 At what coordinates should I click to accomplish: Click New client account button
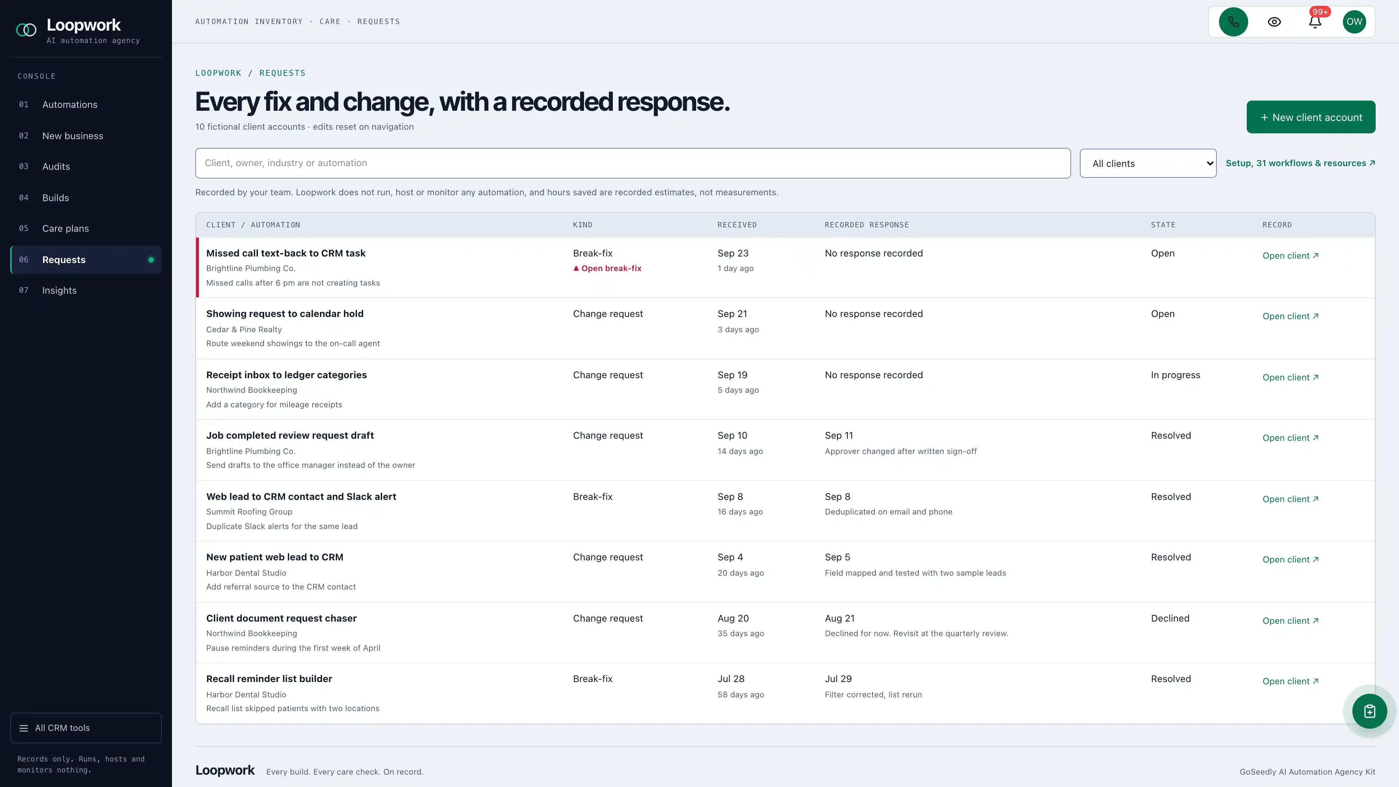tap(1310, 117)
